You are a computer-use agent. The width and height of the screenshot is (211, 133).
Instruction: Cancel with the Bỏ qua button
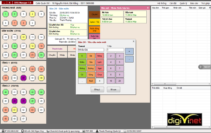click(114, 89)
